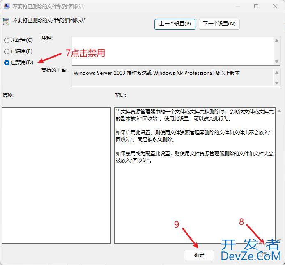Viewport: 285px width, 265px height.
Task: Click the 注释 label
Action: tap(47, 38)
